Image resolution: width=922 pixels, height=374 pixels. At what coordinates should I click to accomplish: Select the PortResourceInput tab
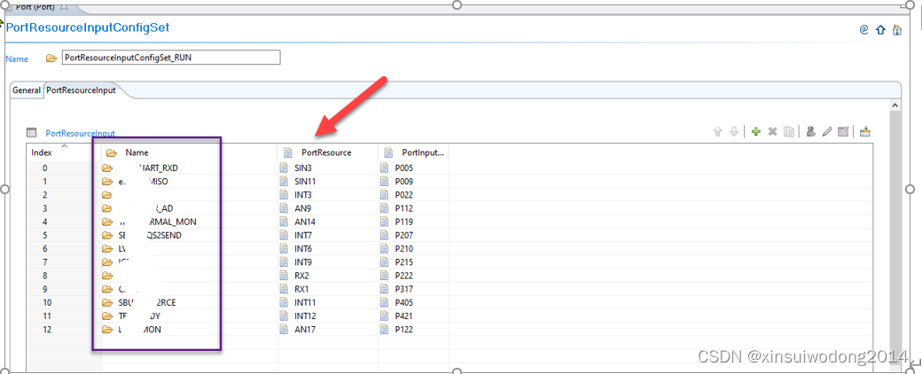coord(82,90)
